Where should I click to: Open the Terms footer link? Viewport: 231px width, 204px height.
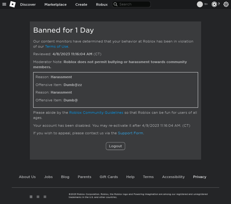(148, 177)
